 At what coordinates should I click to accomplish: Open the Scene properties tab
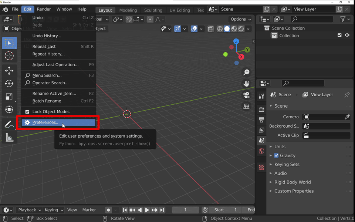[261, 141]
